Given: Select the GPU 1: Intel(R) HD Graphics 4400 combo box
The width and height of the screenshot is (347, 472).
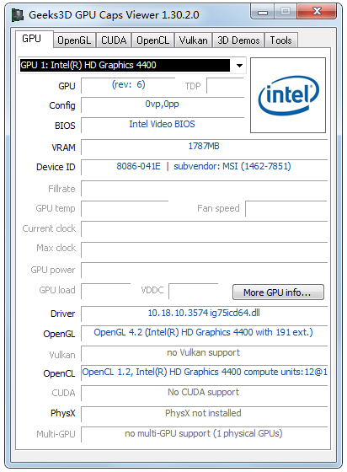Looking at the screenshot, I should pyautogui.click(x=132, y=66).
